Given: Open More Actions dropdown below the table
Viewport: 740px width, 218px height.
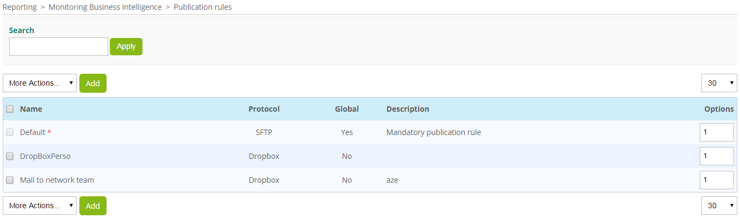Looking at the screenshot, I should click(x=40, y=206).
